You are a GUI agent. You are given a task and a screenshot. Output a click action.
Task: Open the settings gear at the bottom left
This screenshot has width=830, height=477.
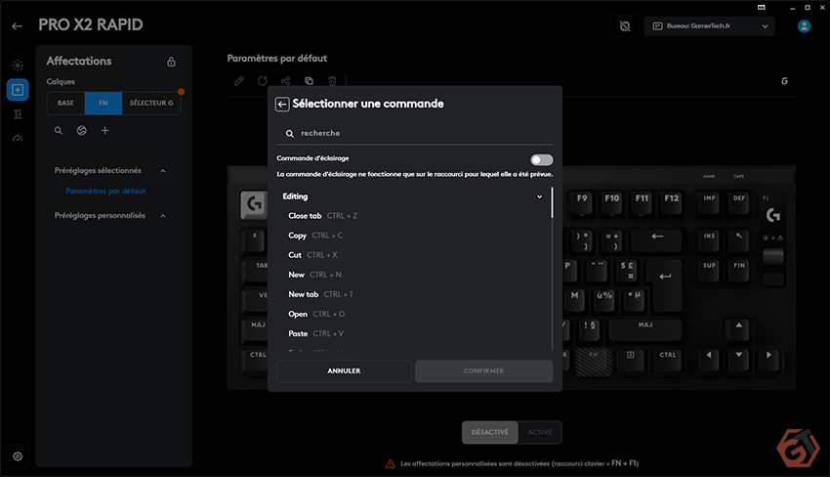pos(18,456)
